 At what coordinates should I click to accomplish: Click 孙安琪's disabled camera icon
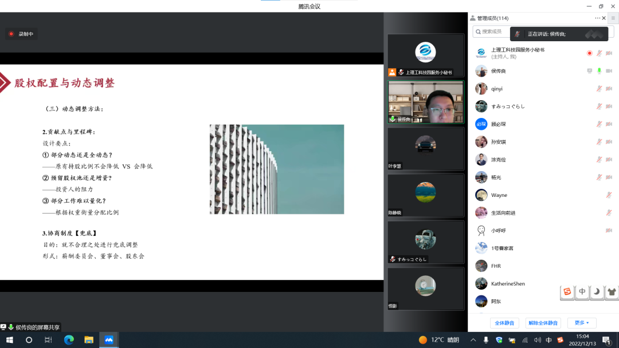[609, 142]
